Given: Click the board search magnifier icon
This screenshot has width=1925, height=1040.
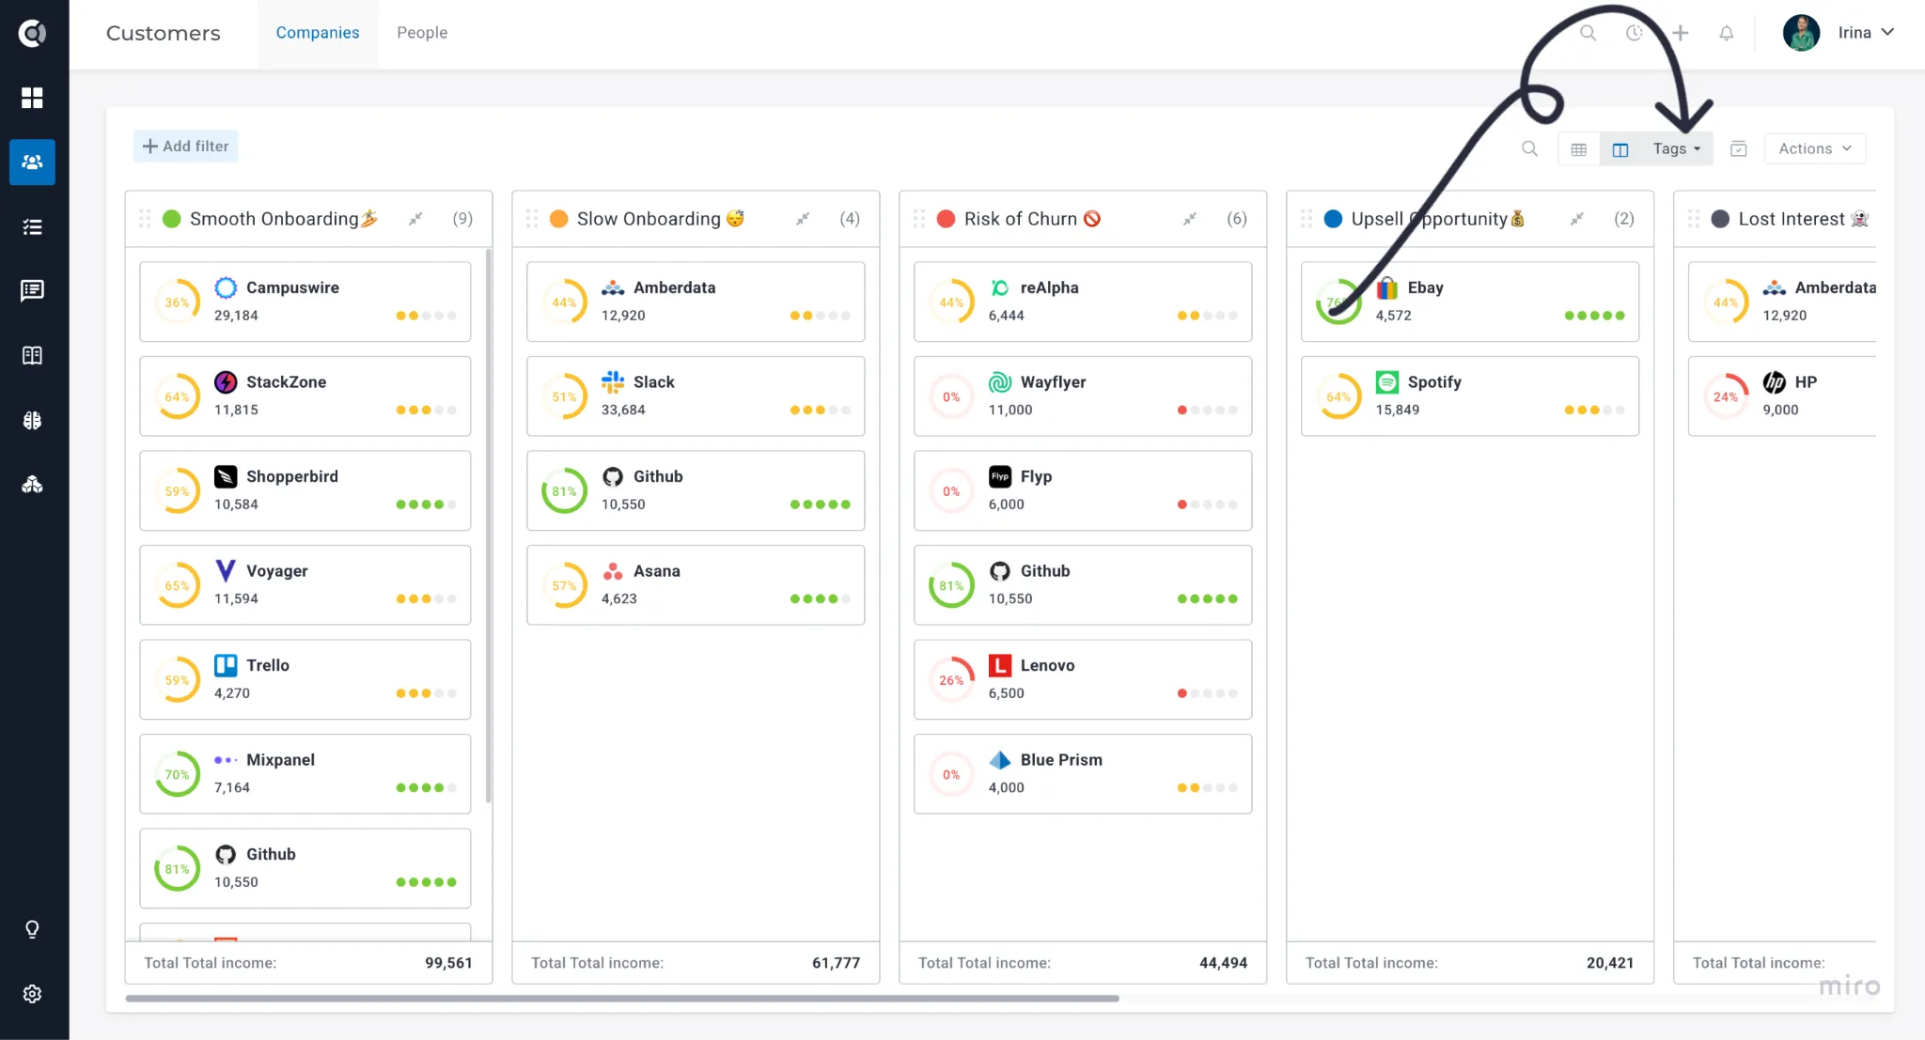Looking at the screenshot, I should [1529, 148].
